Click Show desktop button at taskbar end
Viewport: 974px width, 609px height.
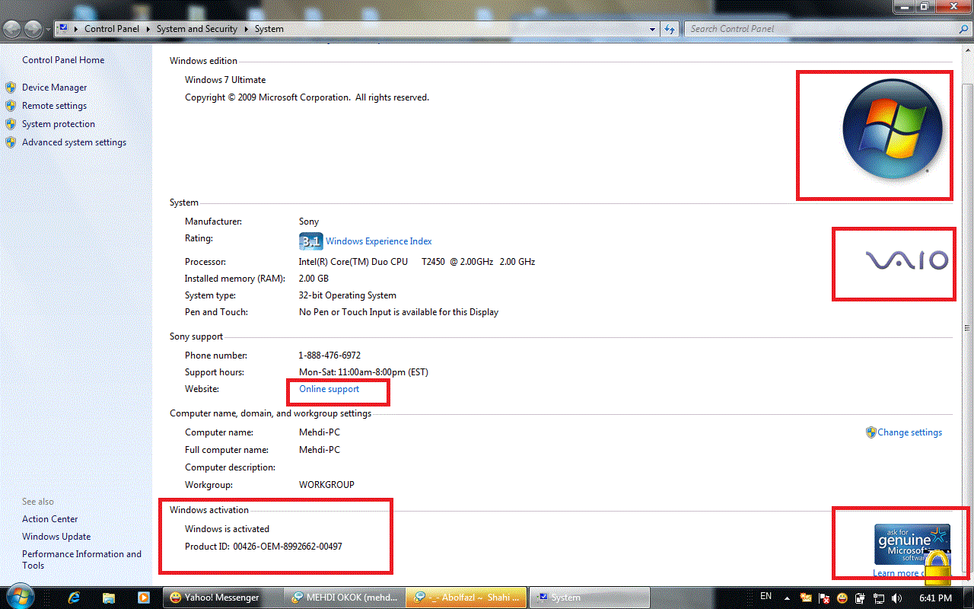tap(968, 598)
